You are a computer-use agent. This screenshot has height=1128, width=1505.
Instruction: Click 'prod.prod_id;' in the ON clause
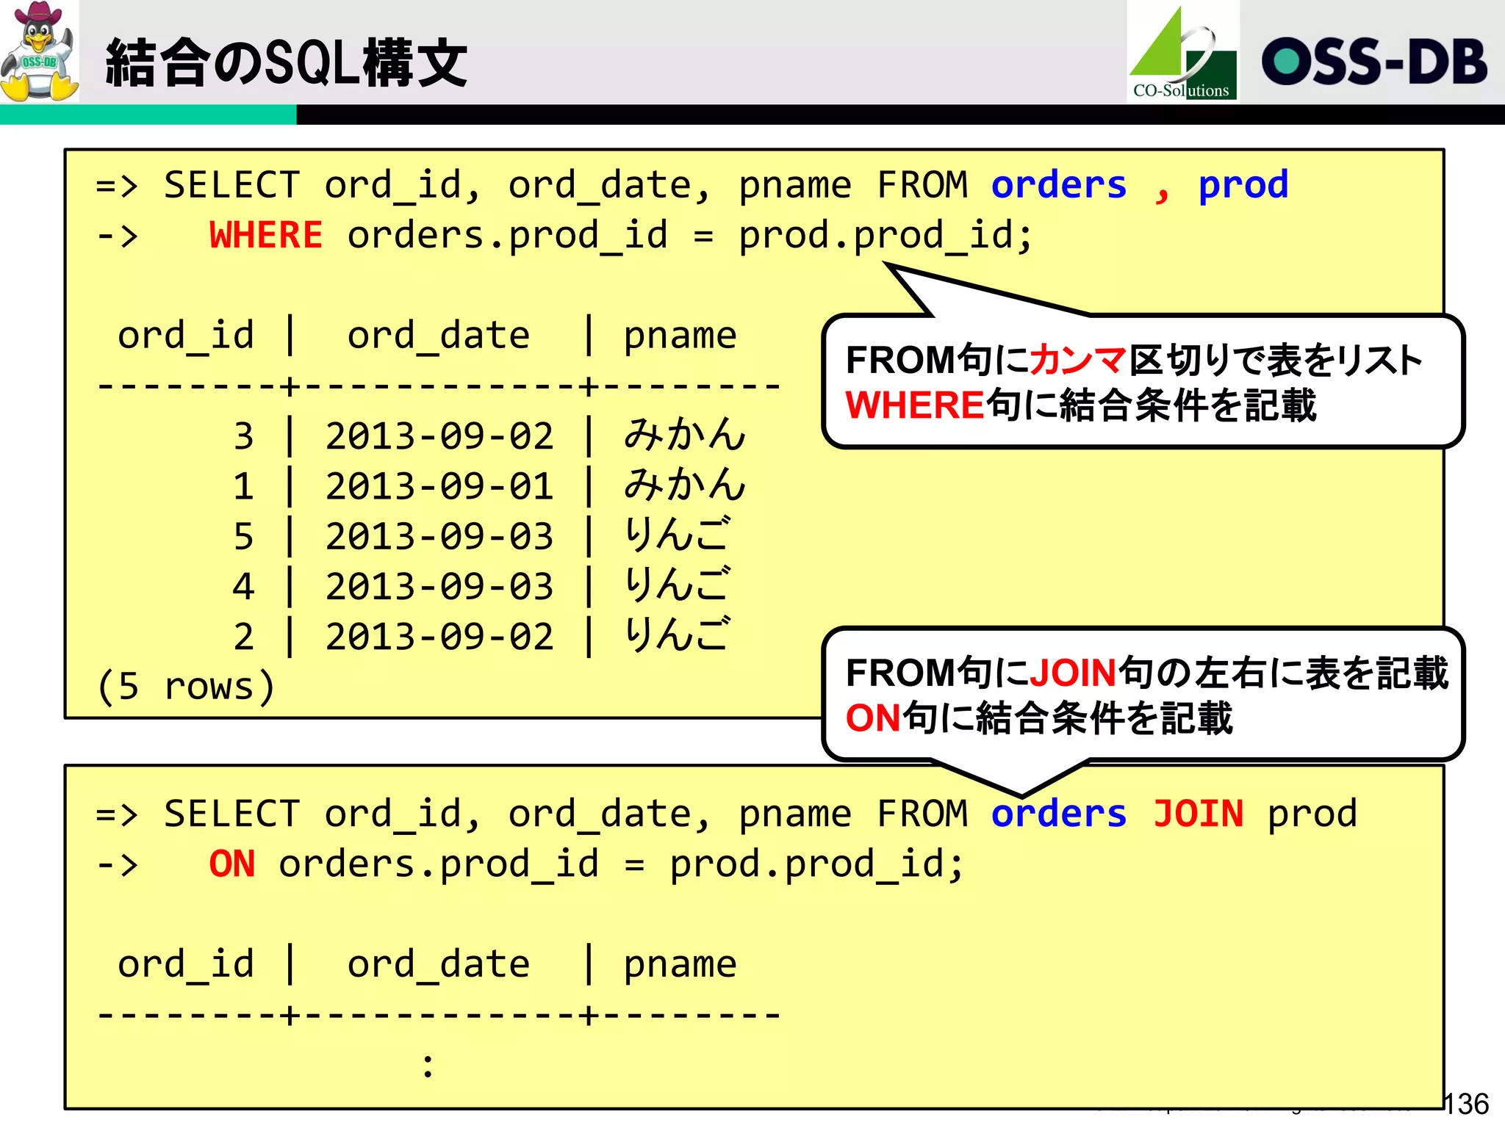[x=817, y=866]
